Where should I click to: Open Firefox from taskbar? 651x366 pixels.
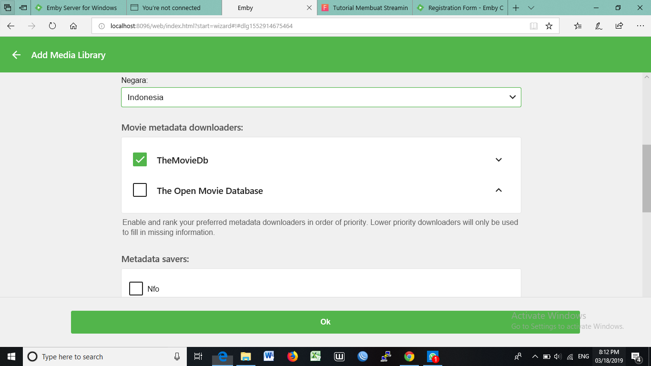(x=293, y=356)
